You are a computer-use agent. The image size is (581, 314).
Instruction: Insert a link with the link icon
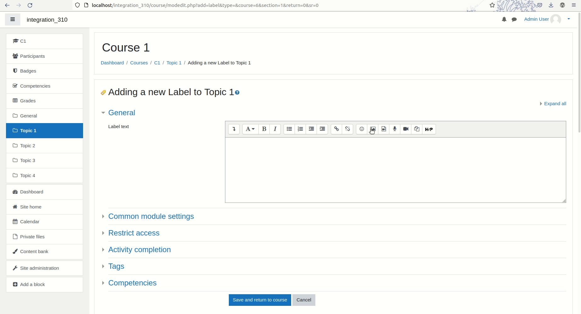point(336,129)
